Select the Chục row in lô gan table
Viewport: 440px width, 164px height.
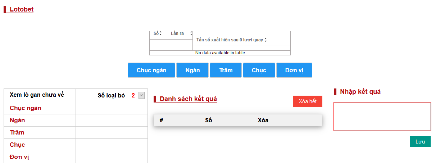[x=17, y=145]
